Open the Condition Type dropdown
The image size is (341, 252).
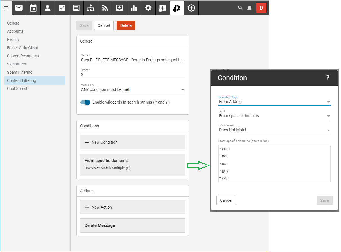pyautogui.click(x=274, y=102)
